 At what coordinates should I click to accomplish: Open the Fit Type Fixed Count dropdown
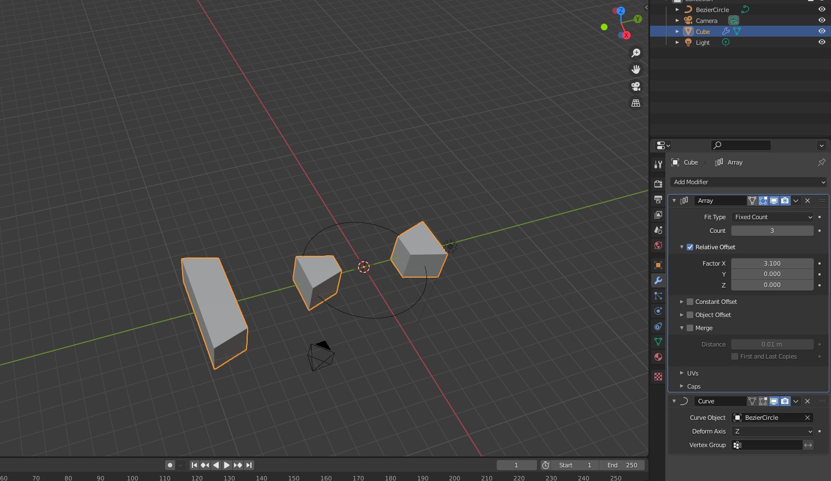tap(773, 217)
